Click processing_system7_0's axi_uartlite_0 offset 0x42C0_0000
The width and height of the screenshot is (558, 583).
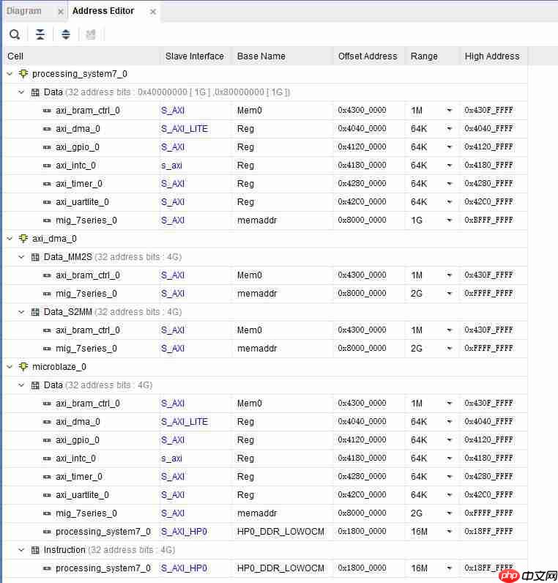point(362,202)
